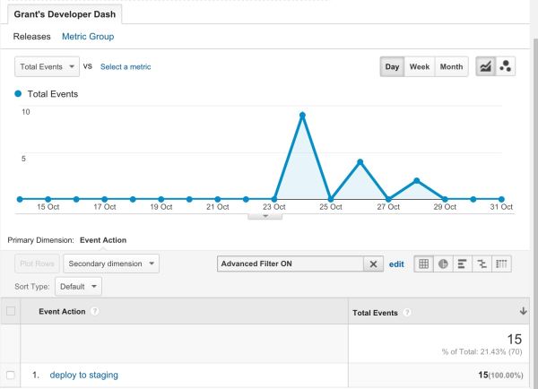
Task: Click Select a metric link
Action: 126,67
